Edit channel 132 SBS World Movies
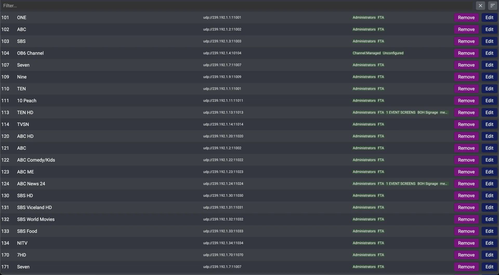This screenshot has width=499, height=275. [489, 219]
